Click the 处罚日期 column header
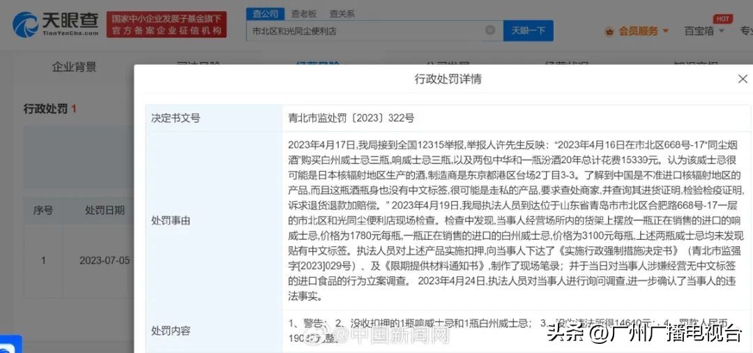The height and width of the screenshot is (353, 753). (105, 210)
